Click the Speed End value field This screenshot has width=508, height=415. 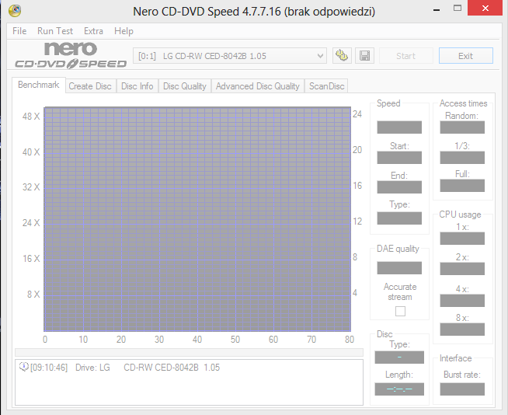399,187
